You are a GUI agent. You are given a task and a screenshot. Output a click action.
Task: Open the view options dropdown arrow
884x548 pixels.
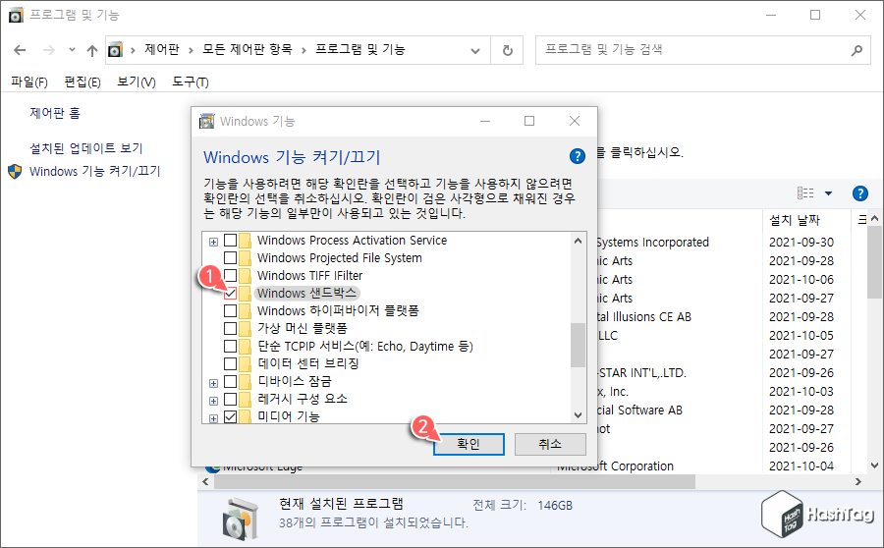pyautogui.click(x=828, y=193)
